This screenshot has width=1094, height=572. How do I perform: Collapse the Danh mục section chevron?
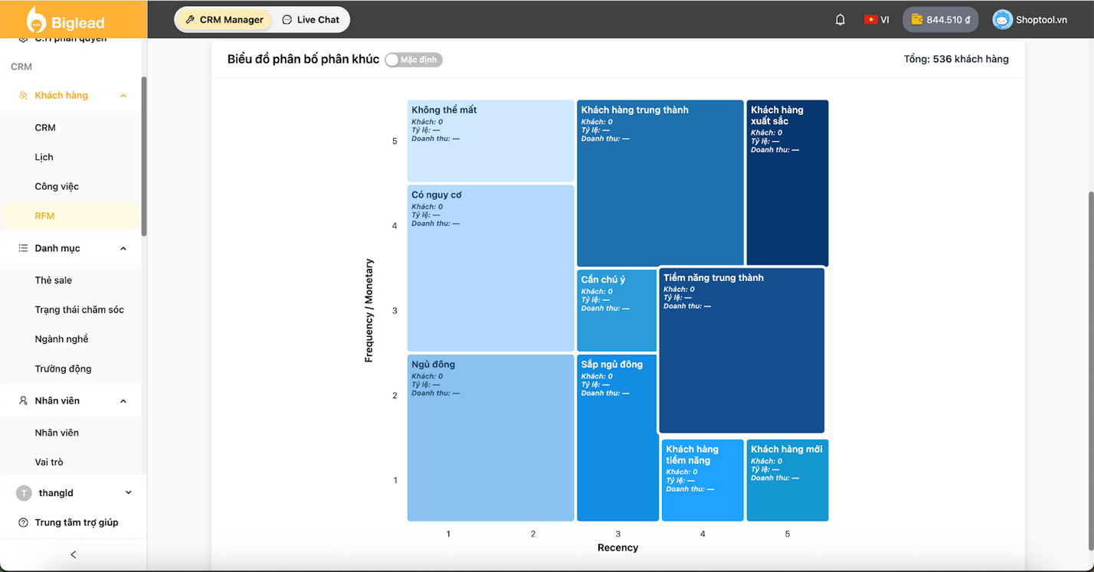(x=123, y=248)
